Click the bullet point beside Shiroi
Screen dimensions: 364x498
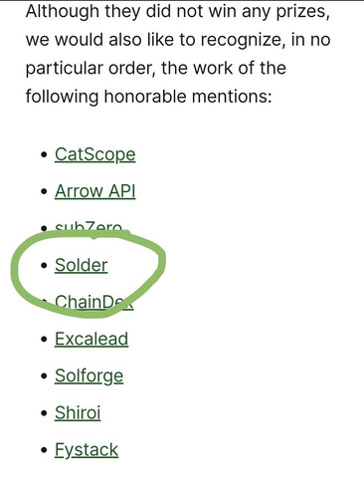pyautogui.click(x=44, y=413)
